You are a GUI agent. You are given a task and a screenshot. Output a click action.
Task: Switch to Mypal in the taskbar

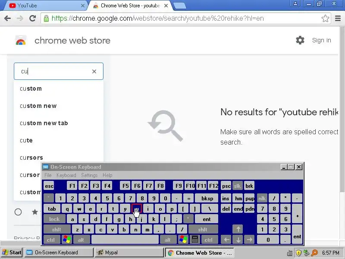[130, 253]
